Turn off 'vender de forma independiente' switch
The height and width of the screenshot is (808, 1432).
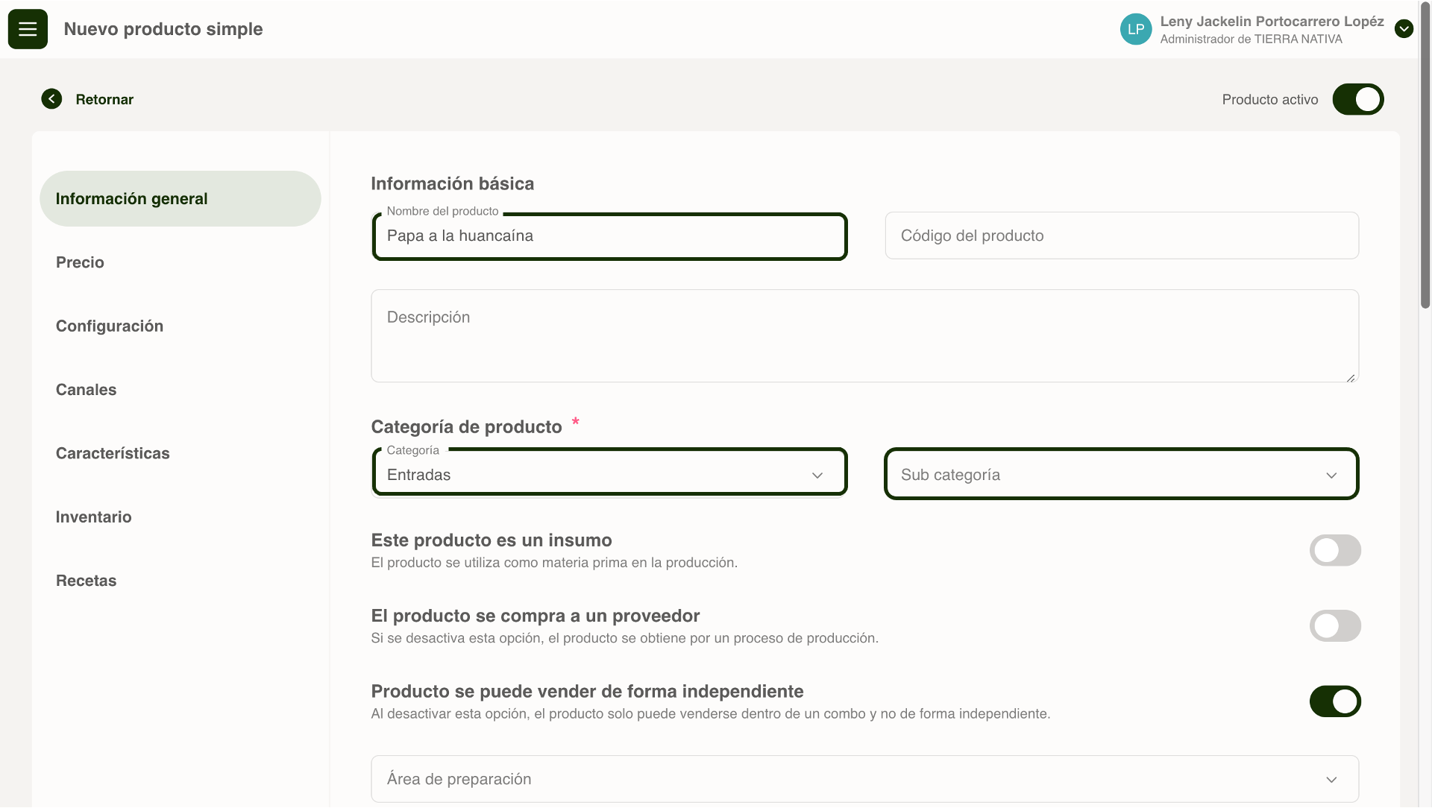click(x=1335, y=701)
